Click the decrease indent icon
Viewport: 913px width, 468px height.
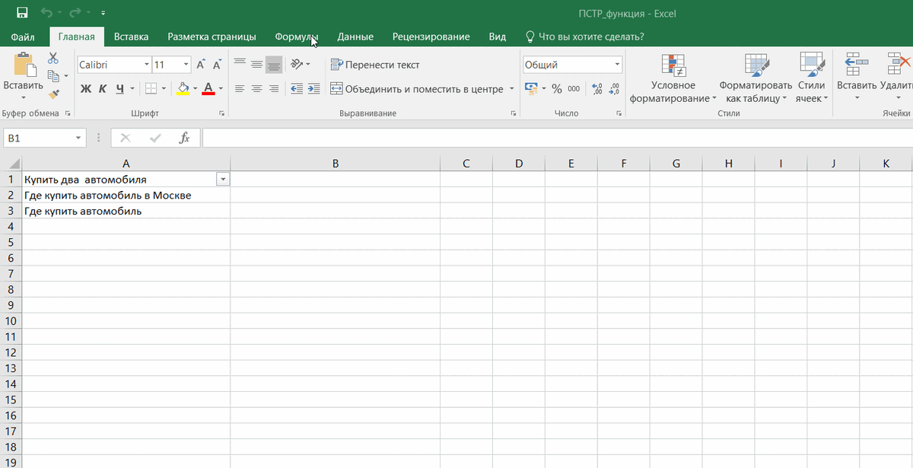(297, 89)
